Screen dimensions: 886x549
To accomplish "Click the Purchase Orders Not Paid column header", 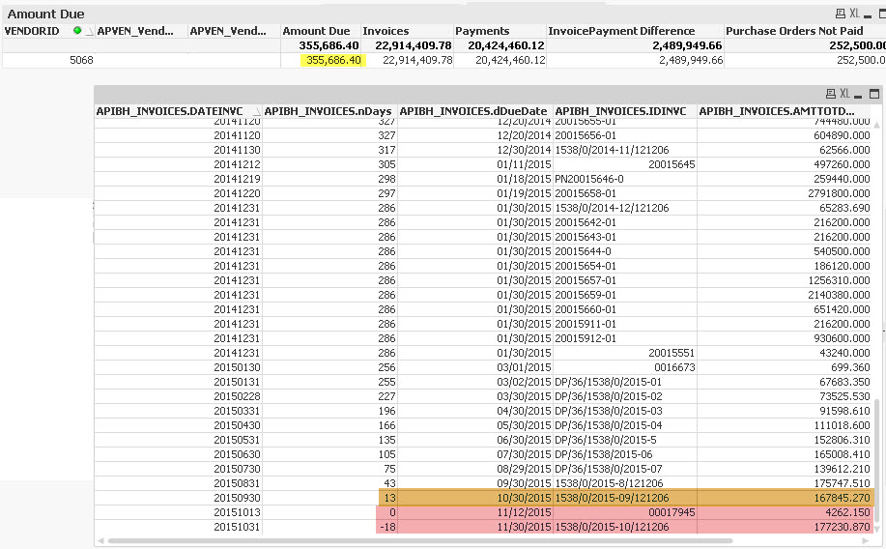I will [794, 31].
